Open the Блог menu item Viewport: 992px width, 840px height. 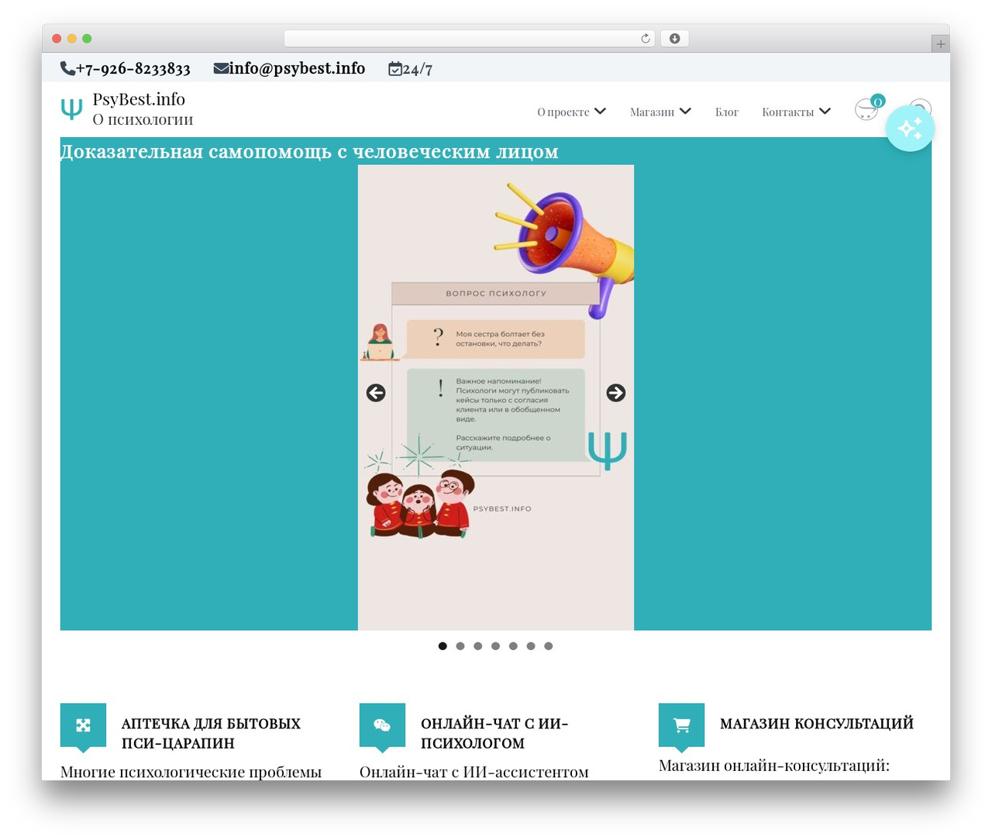[727, 112]
